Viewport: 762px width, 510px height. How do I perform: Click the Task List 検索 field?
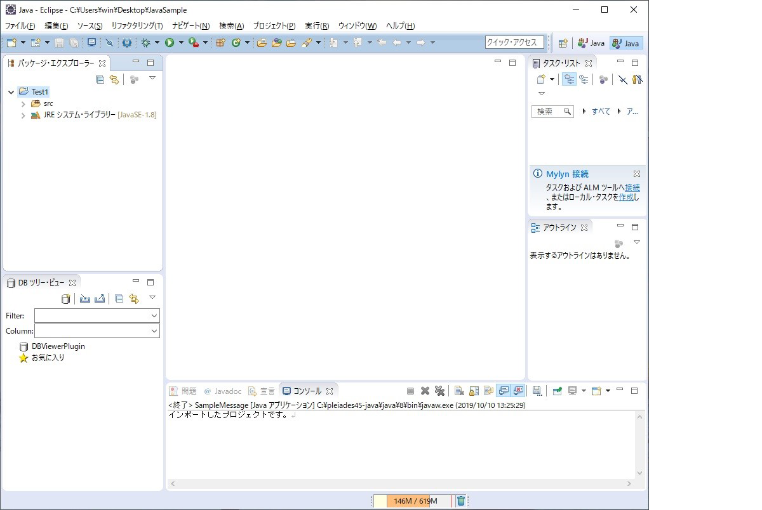[553, 112]
